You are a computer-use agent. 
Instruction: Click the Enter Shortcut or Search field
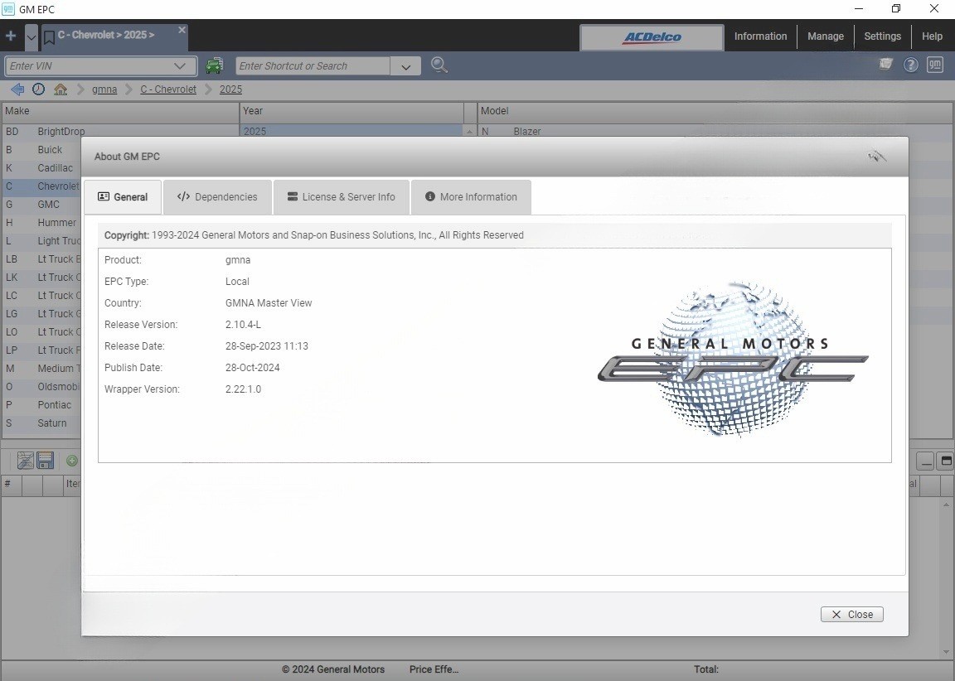tap(313, 66)
